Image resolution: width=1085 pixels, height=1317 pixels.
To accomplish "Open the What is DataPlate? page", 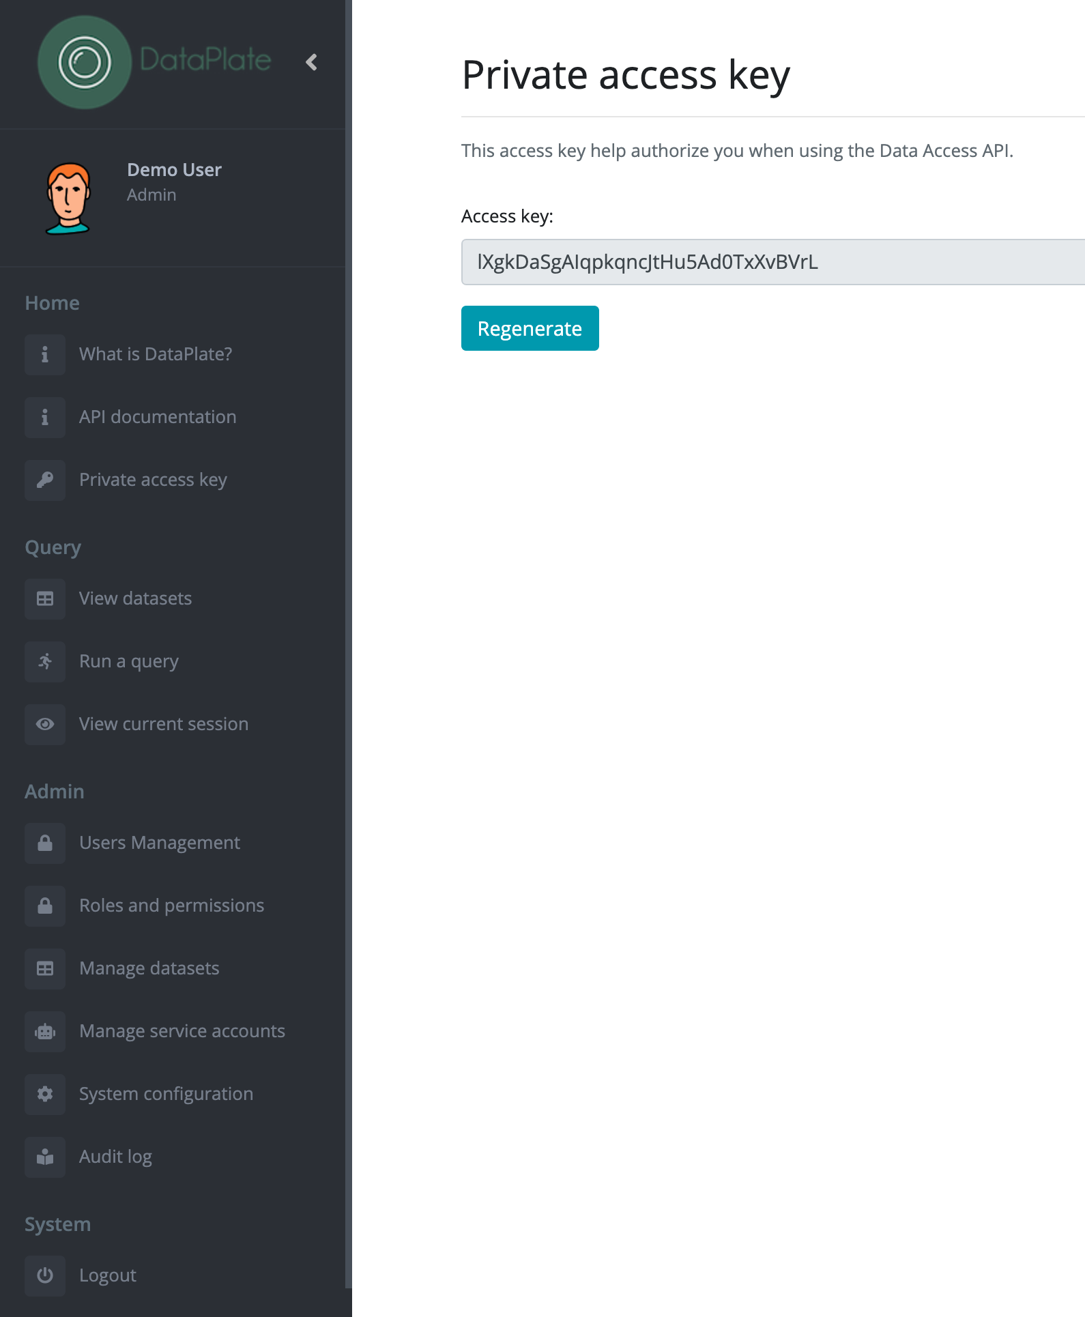I will tap(156, 354).
